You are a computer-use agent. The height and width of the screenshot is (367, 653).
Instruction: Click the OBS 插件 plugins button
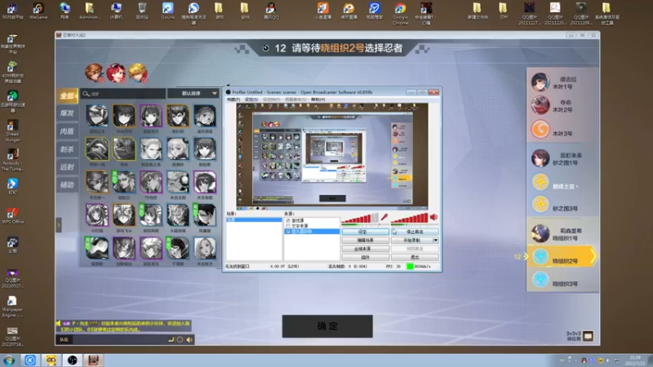[365, 257]
